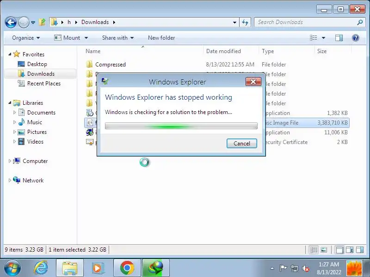Toggle the preview pane icon
The height and width of the screenshot is (277, 370).
click(339, 38)
